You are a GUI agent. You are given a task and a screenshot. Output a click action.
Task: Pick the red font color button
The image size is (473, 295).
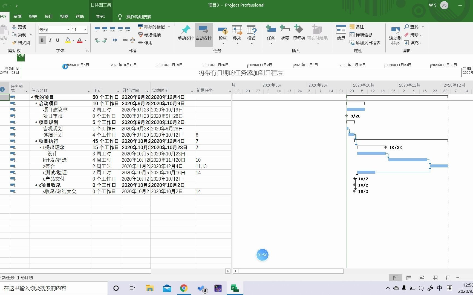(x=80, y=40)
